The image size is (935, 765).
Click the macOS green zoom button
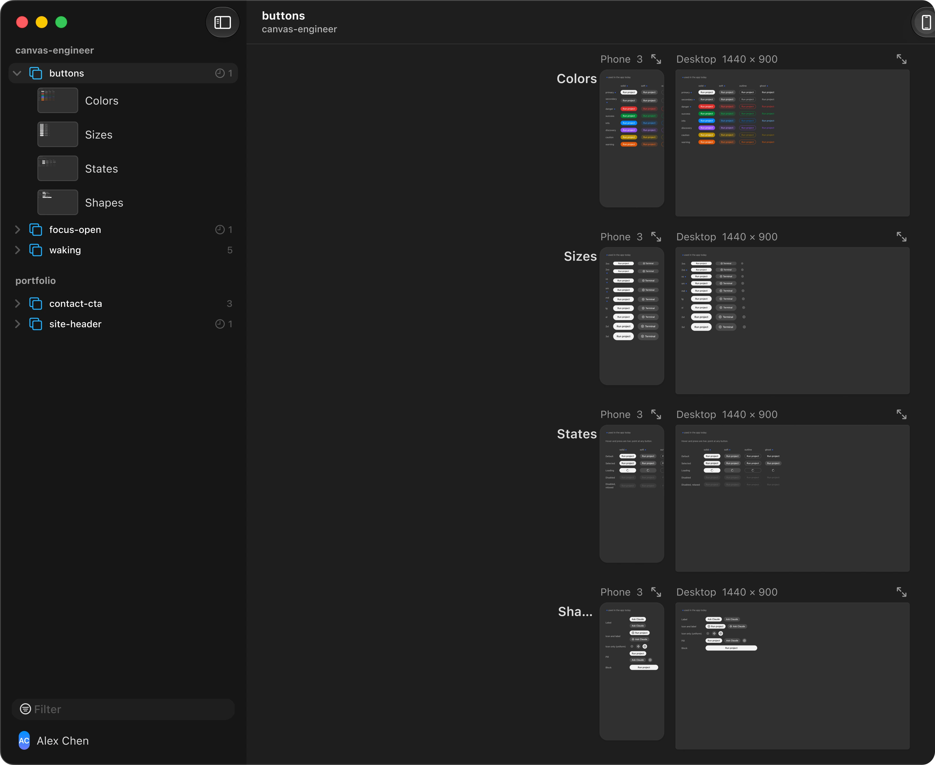click(61, 22)
